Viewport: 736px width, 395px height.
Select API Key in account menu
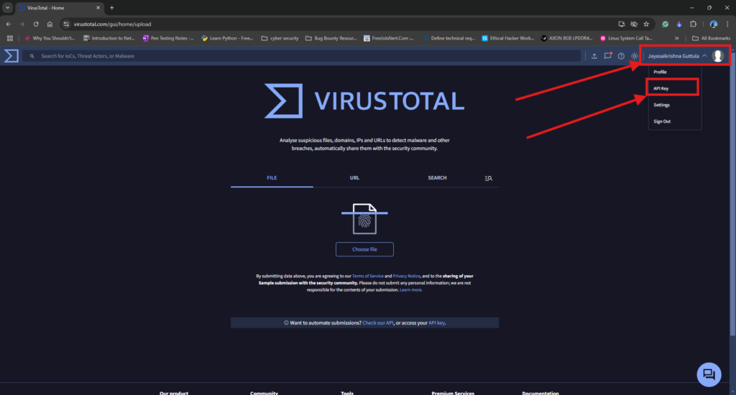(x=661, y=88)
